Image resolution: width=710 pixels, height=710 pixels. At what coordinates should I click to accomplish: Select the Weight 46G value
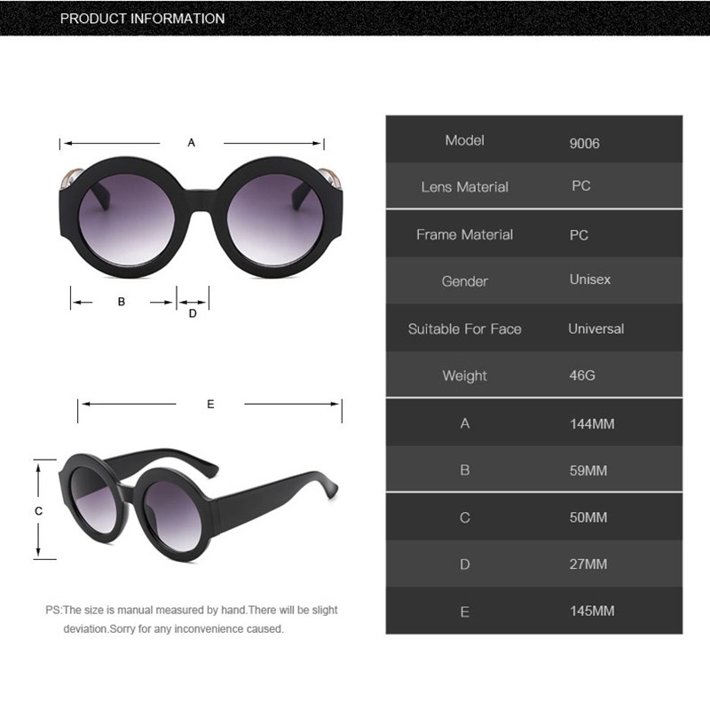click(582, 375)
